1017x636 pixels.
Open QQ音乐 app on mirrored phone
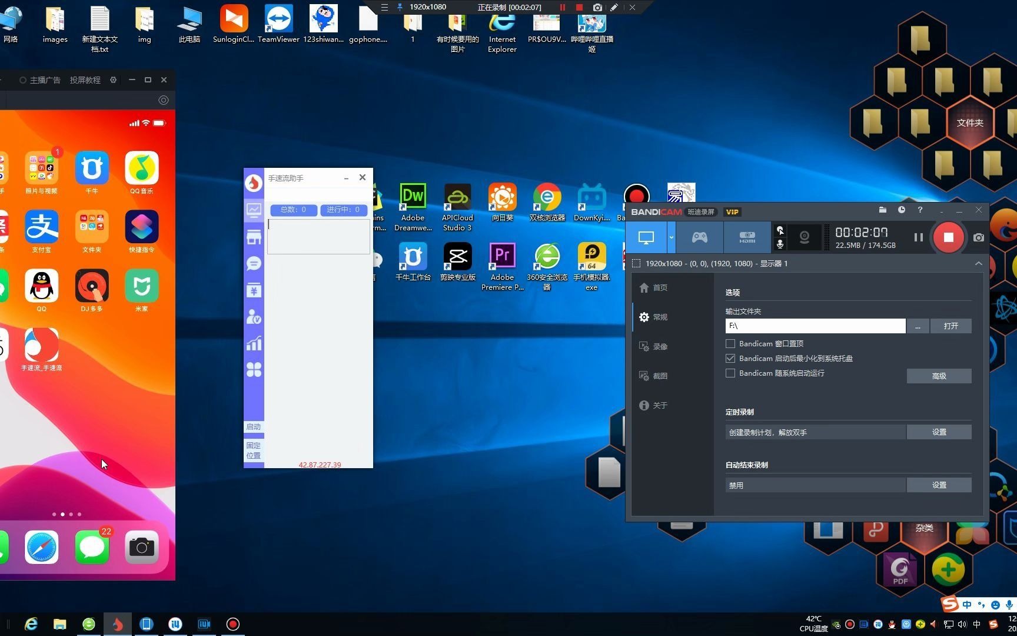pyautogui.click(x=142, y=168)
